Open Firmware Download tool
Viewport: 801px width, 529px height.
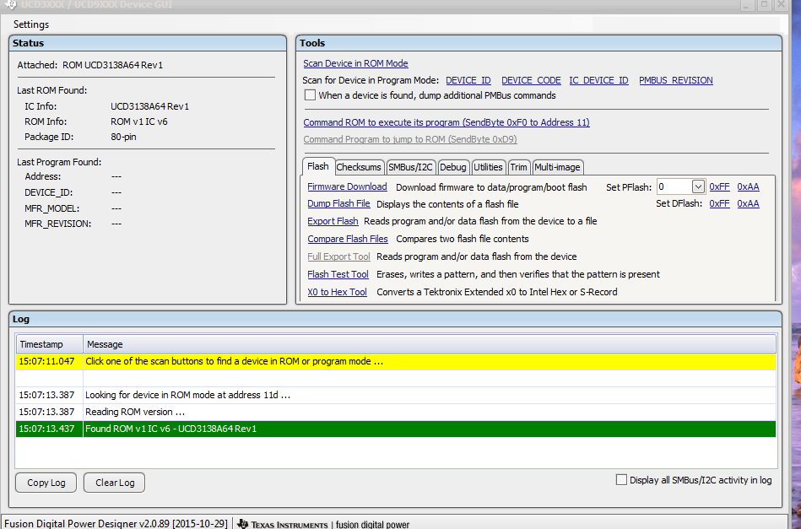point(348,187)
